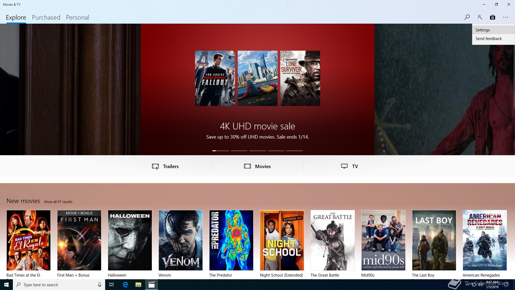Open First Man + Bonus poster
Viewport: 515px width, 290px height.
(79, 240)
